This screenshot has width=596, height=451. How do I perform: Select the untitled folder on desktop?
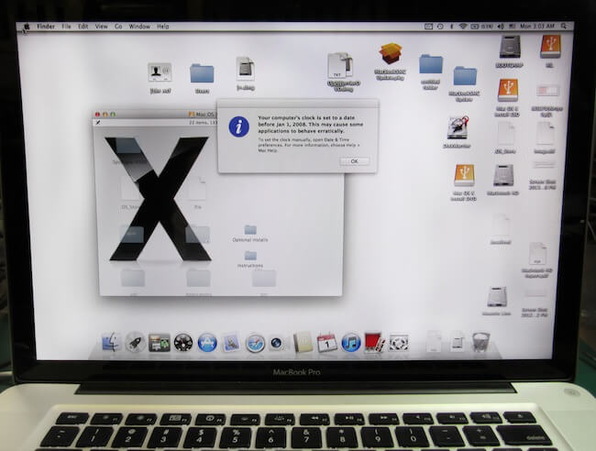point(431,64)
